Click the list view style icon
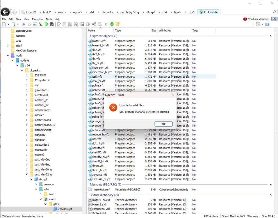278x218 pixels. coord(258,24)
